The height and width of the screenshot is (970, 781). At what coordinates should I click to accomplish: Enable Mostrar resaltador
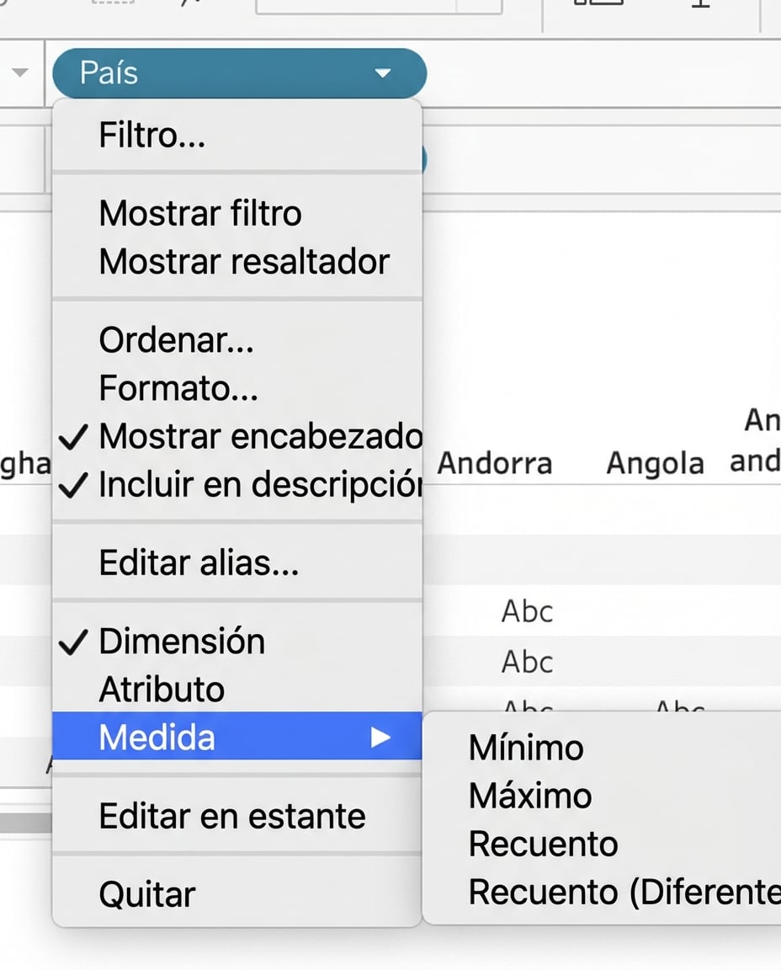[244, 261]
